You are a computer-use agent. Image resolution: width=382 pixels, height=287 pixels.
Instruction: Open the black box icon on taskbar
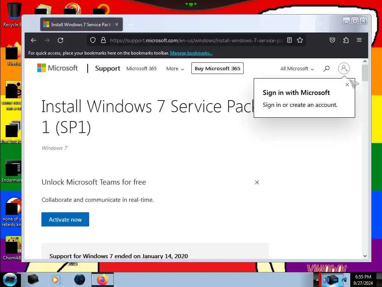(x=33, y=280)
